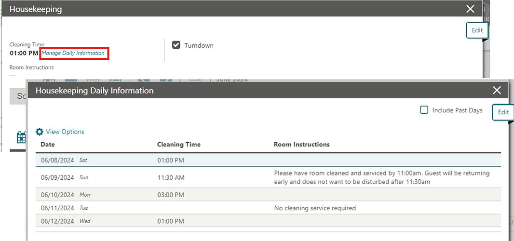The image size is (514, 241).
Task: Enable the Include Past Days checkbox
Action: coord(424,110)
